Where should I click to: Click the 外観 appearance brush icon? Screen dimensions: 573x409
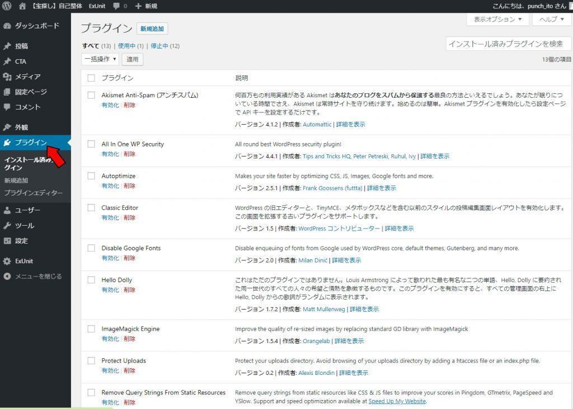pos(7,127)
